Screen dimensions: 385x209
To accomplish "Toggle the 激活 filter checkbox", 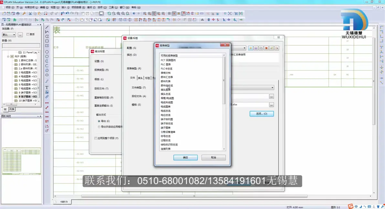I will point(28,34).
